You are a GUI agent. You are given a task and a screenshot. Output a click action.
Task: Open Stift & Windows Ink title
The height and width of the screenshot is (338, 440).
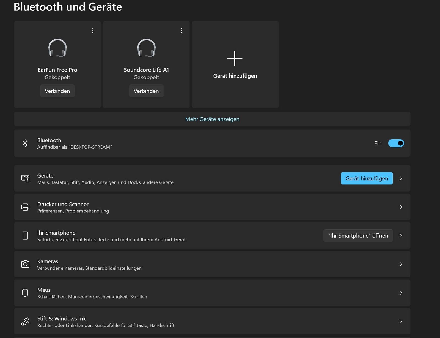(62, 319)
